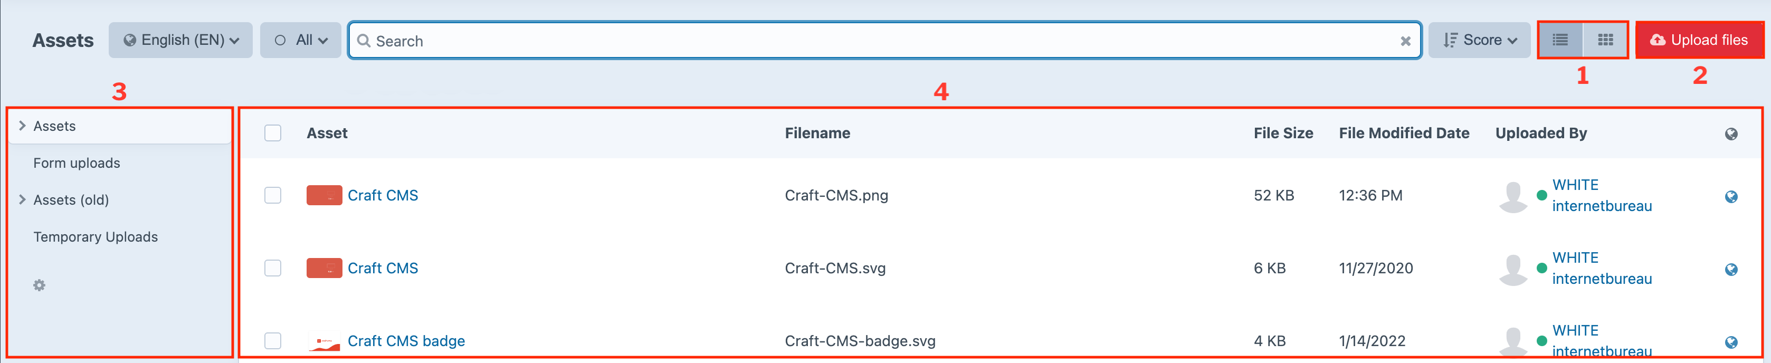Image resolution: width=1771 pixels, height=363 pixels.
Task: Switch to thumbnail grid view icon
Action: click(x=1605, y=41)
